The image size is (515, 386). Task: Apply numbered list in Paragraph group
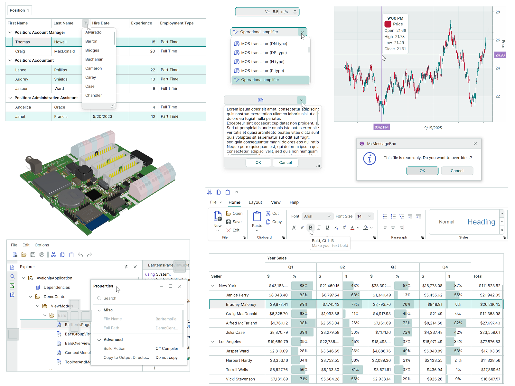[x=393, y=216]
